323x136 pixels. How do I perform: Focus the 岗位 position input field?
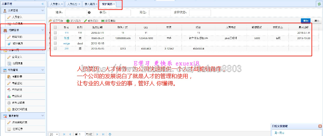pyautogui.click(x=160, y=13)
